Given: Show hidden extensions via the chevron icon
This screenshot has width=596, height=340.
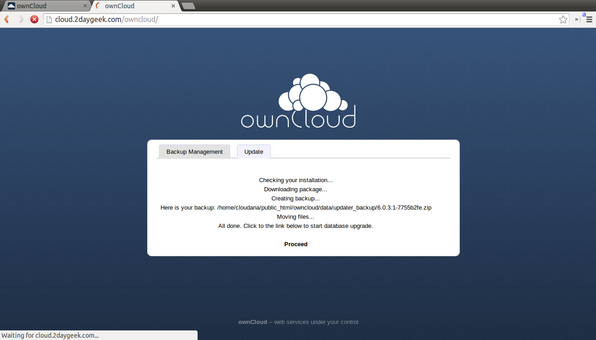Looking at the screenshot, I should (x=577, y=19).
